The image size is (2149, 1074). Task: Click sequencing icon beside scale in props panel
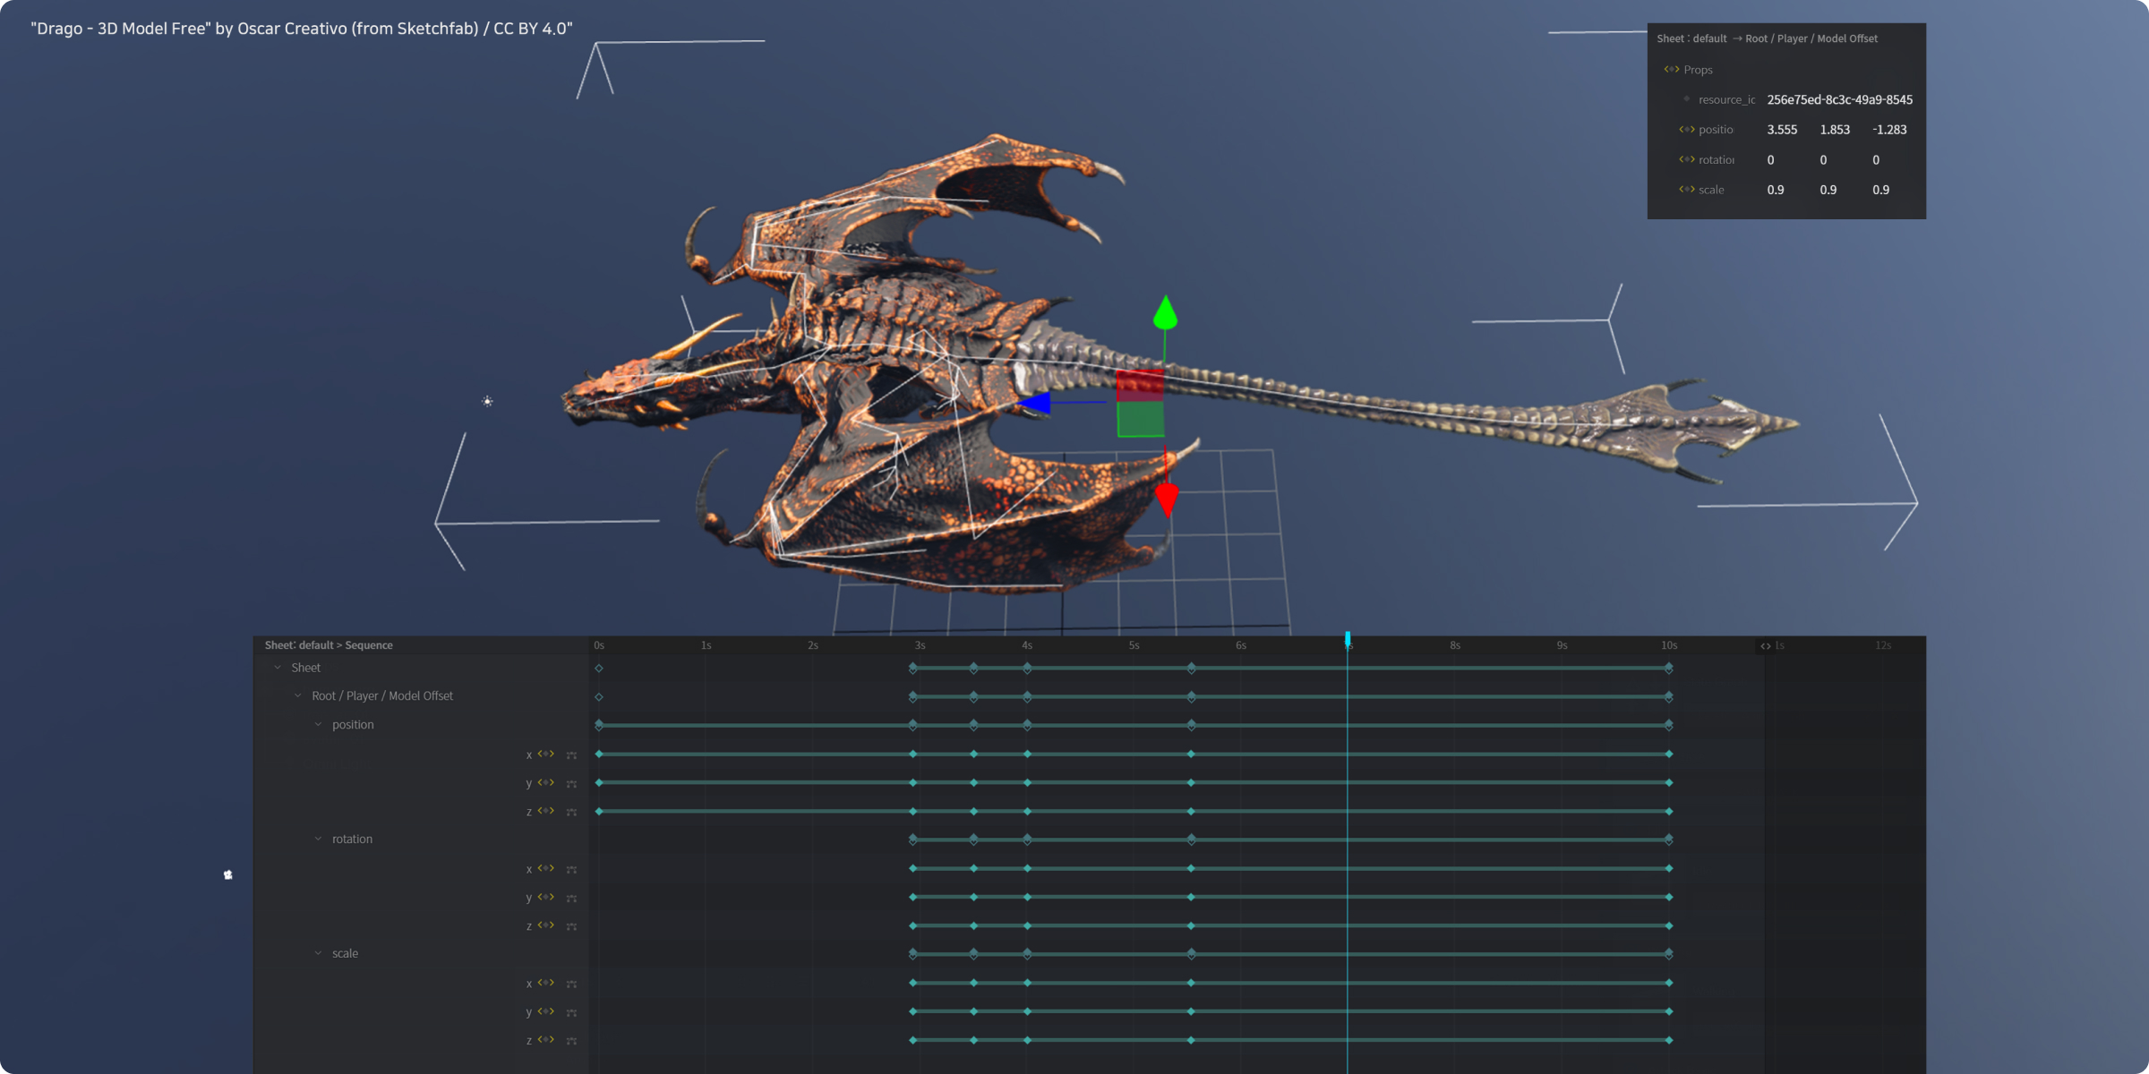1686,189
